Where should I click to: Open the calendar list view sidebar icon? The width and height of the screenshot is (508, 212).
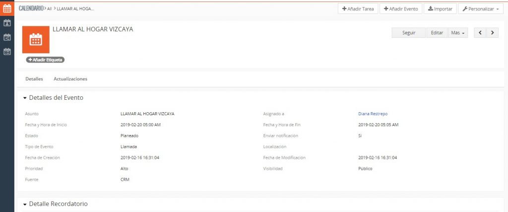[x=7, y=51]
